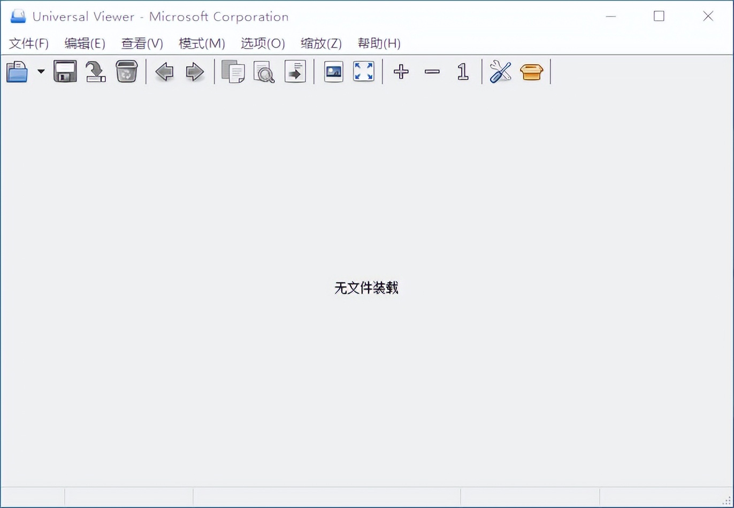734x508 pixels.
Task: Expand the open file dropdown arrow
Action: [x=40, y=71]
